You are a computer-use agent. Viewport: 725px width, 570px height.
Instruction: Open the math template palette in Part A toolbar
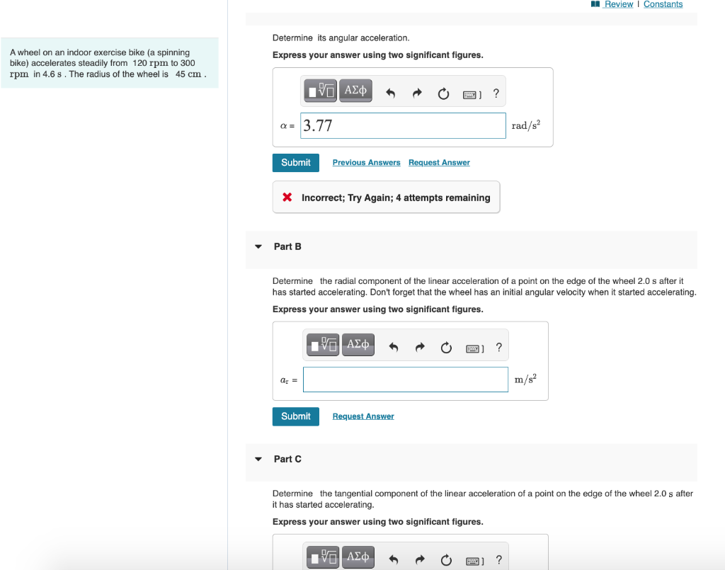[320, 90]
